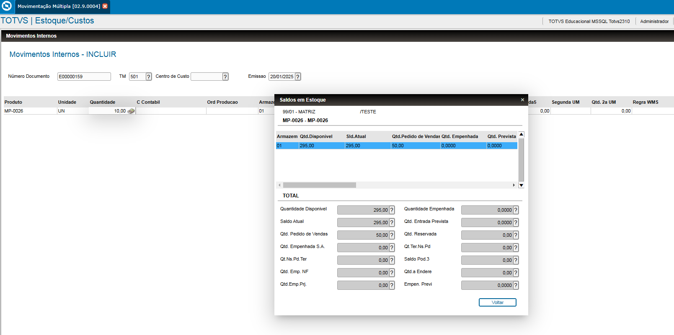Open help icon for Qtd.a Endere
Screen dimensions: 674x335
click(516, 273)
